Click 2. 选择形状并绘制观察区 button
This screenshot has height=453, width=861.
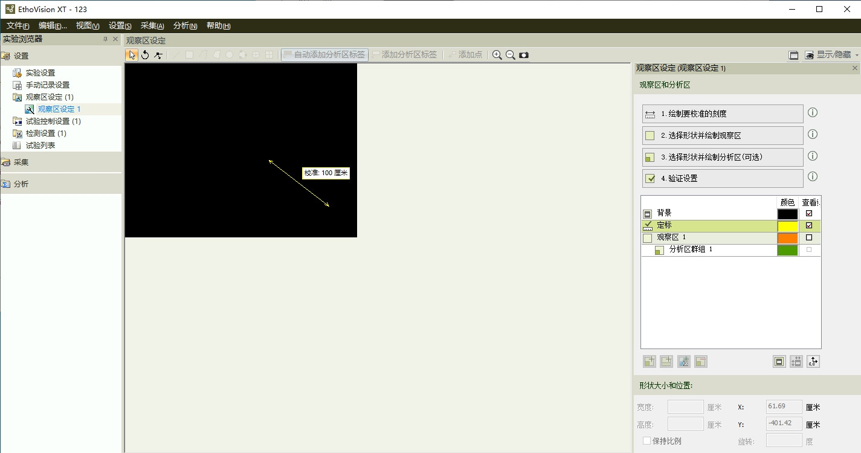pyautogui.click(x=723, y=135)
